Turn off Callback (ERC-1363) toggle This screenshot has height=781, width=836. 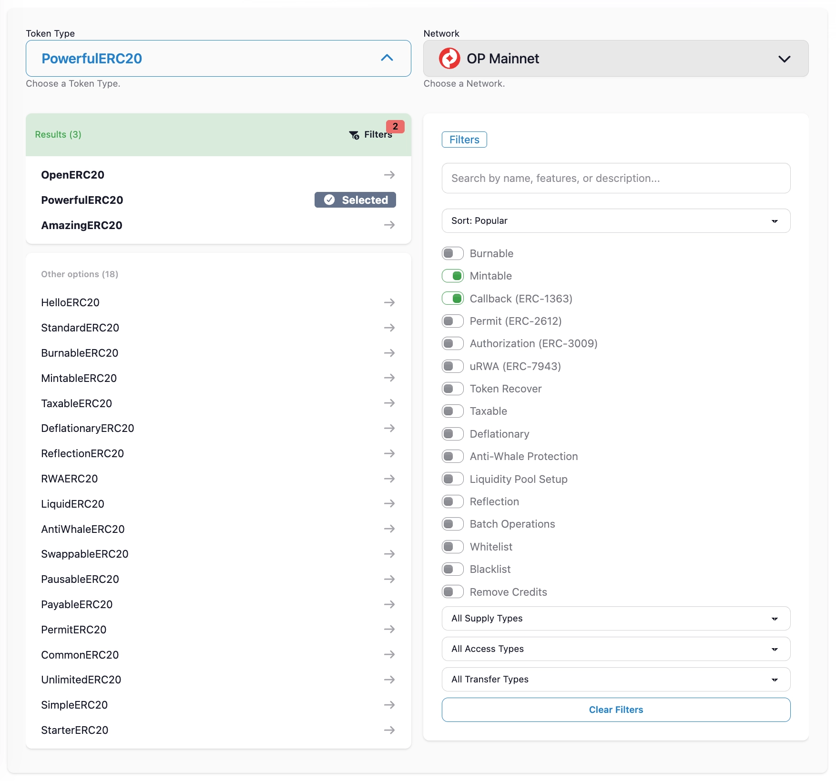tap(452, 299)
